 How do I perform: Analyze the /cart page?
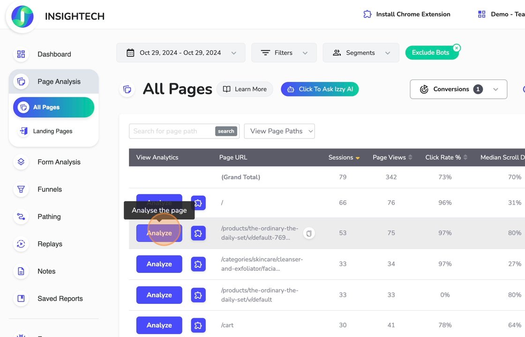coord(159,325)
